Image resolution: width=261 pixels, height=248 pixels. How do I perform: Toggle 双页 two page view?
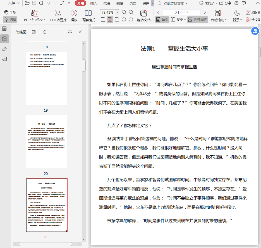point(177,20)
